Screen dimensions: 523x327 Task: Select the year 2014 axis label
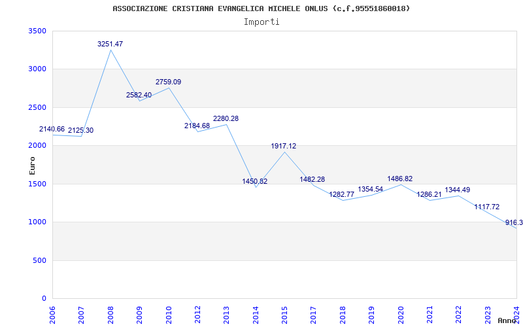(255, 315)
